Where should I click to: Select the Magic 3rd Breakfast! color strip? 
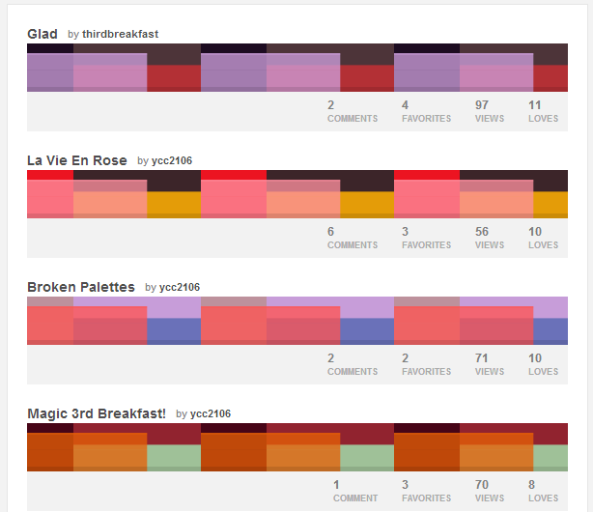click(296, 447)
